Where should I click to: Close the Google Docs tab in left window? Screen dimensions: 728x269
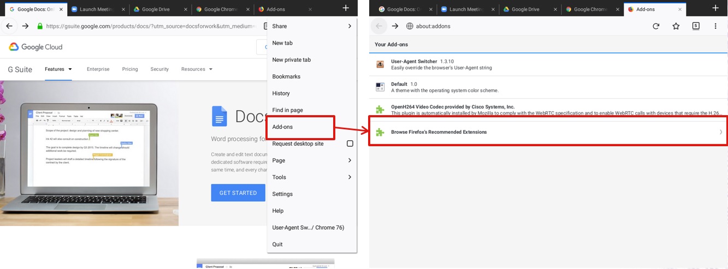tap(62, 9)
